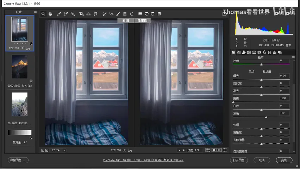
Task: Select thumbnail 505047857 (1).jpg in filmstrip
Action: click(19, 67)
